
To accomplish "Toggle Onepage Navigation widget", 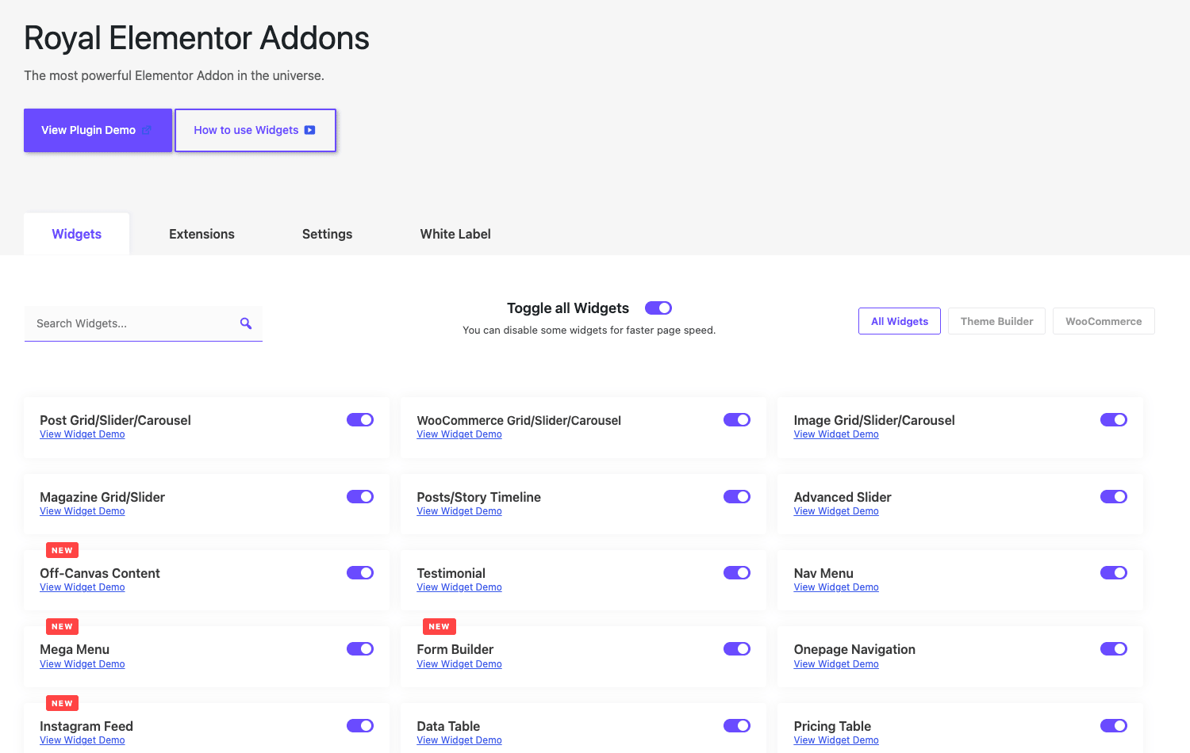I will click(x=1114, y=649).
